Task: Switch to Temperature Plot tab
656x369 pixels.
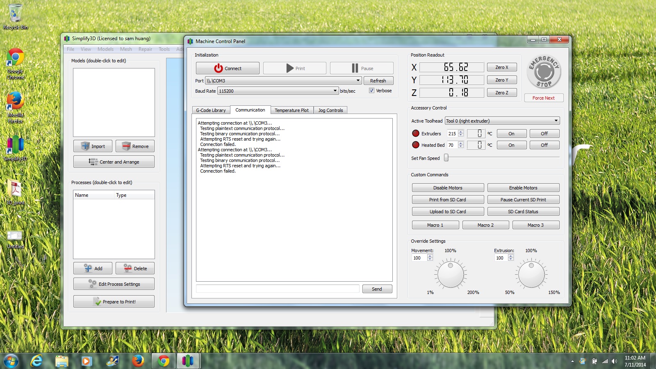Action: (x=292, y=110)
